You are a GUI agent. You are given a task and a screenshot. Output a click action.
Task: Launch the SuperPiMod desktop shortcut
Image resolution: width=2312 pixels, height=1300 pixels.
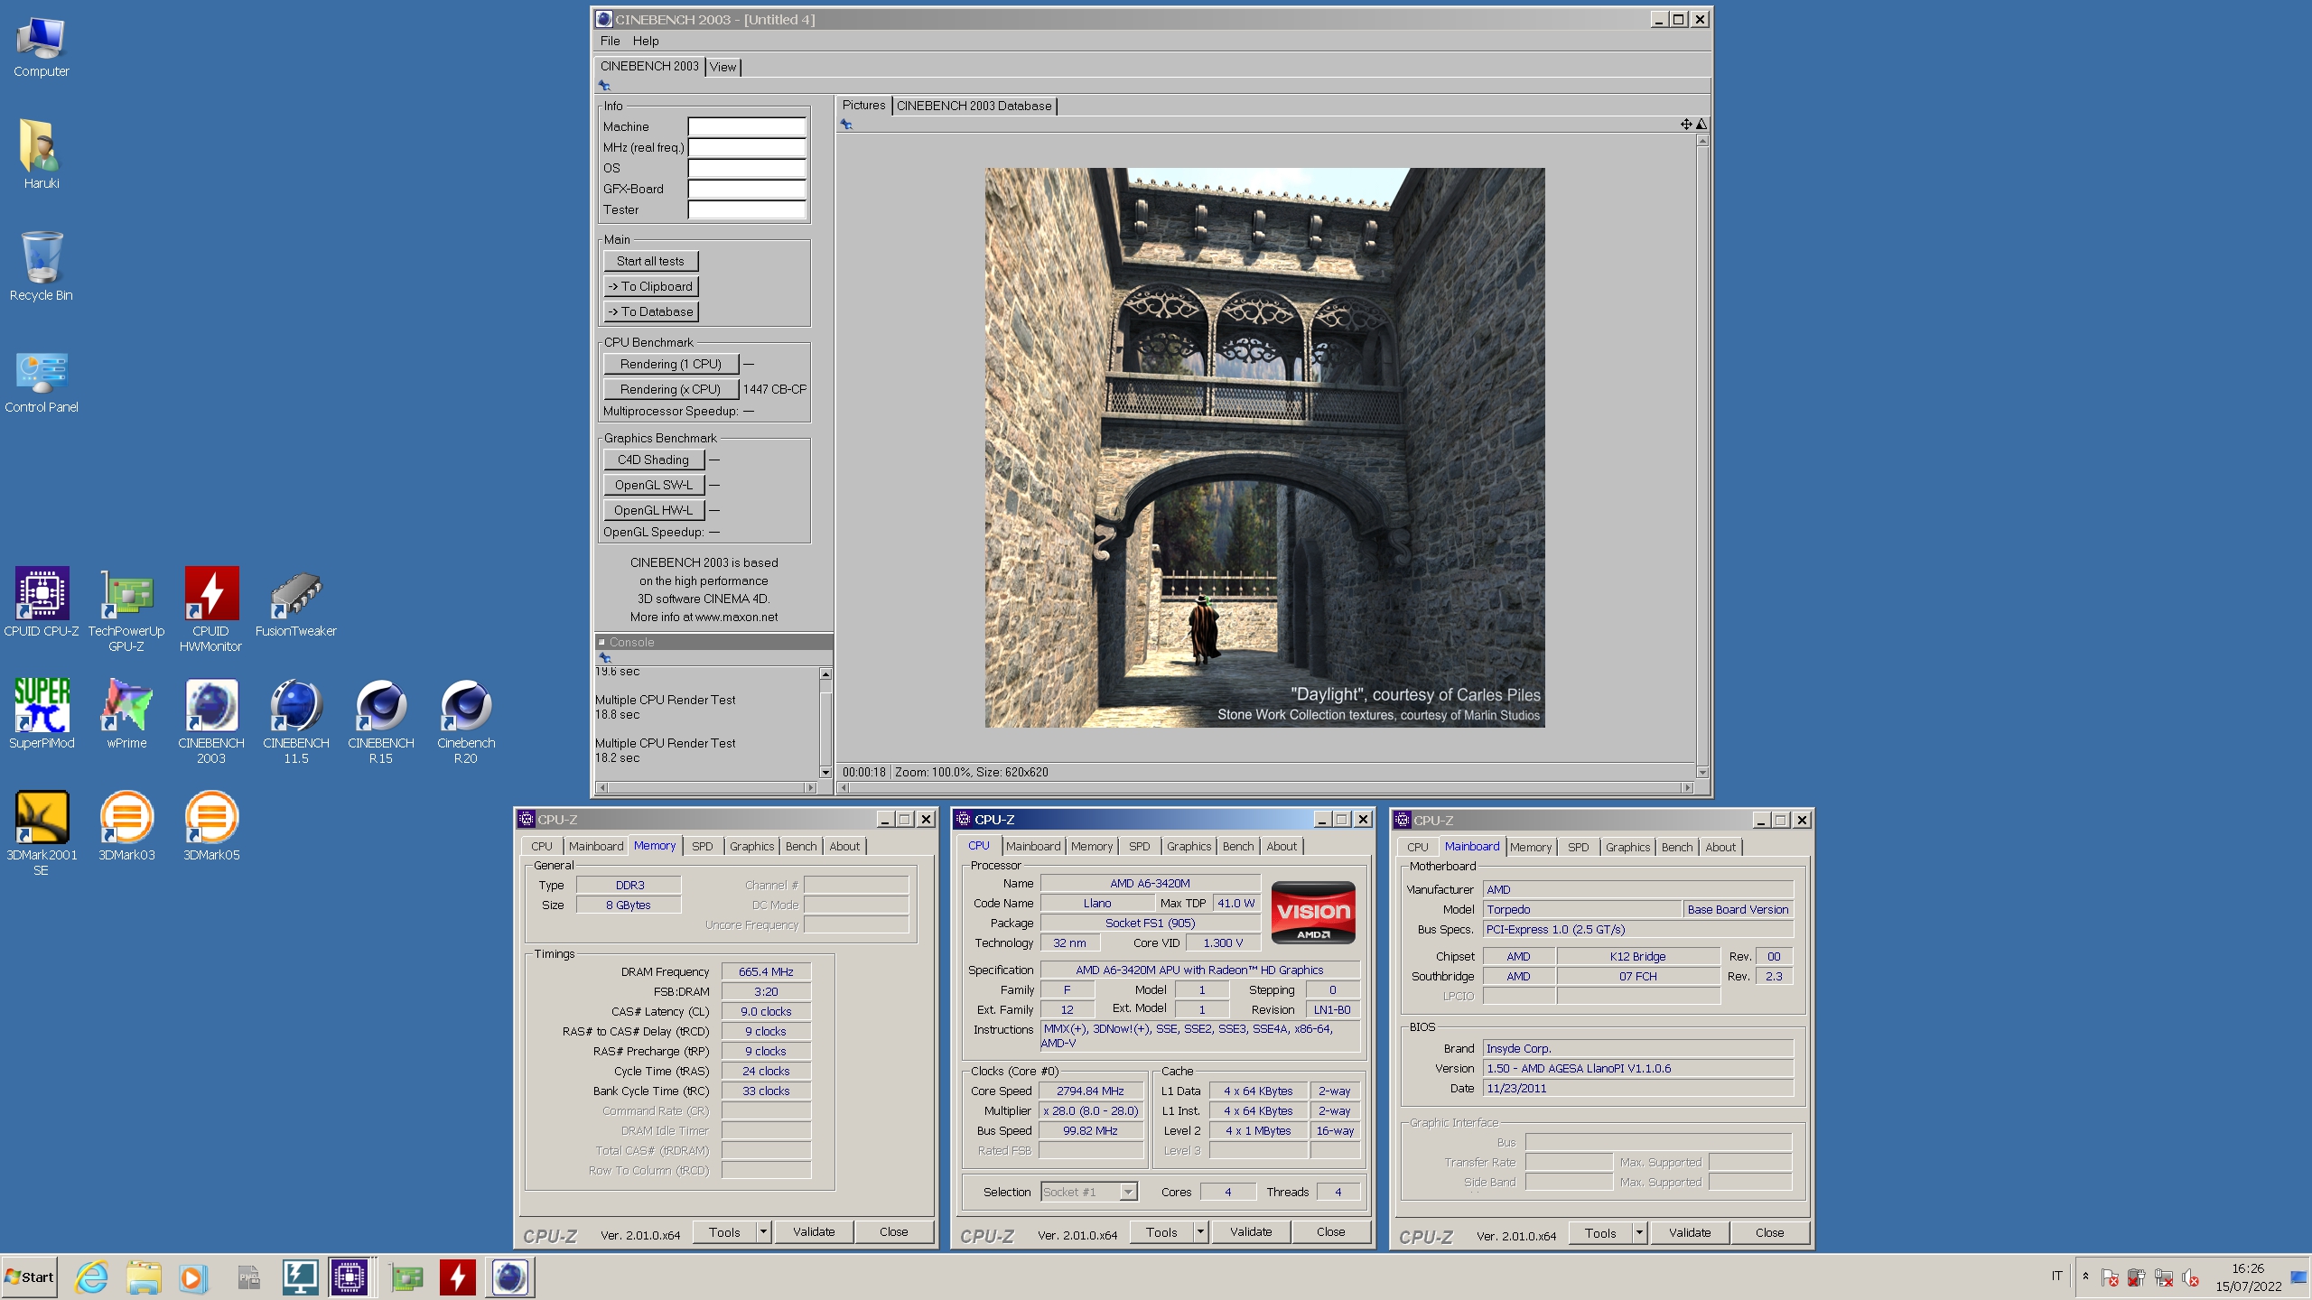[42, 714]
